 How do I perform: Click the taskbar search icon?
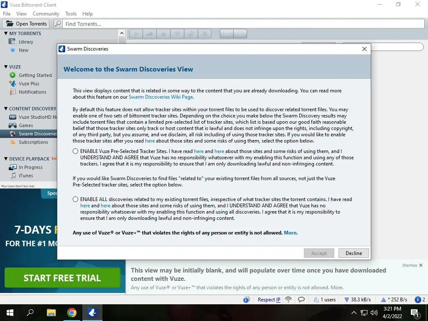30,313
